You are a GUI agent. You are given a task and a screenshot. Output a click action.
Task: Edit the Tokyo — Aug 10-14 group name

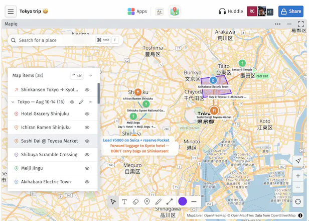[81, 102]
